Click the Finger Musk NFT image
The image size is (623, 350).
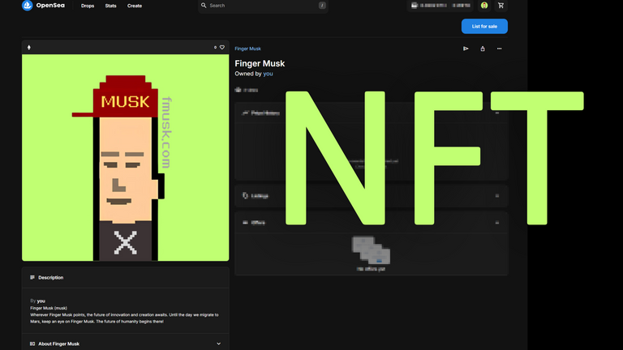125,158
